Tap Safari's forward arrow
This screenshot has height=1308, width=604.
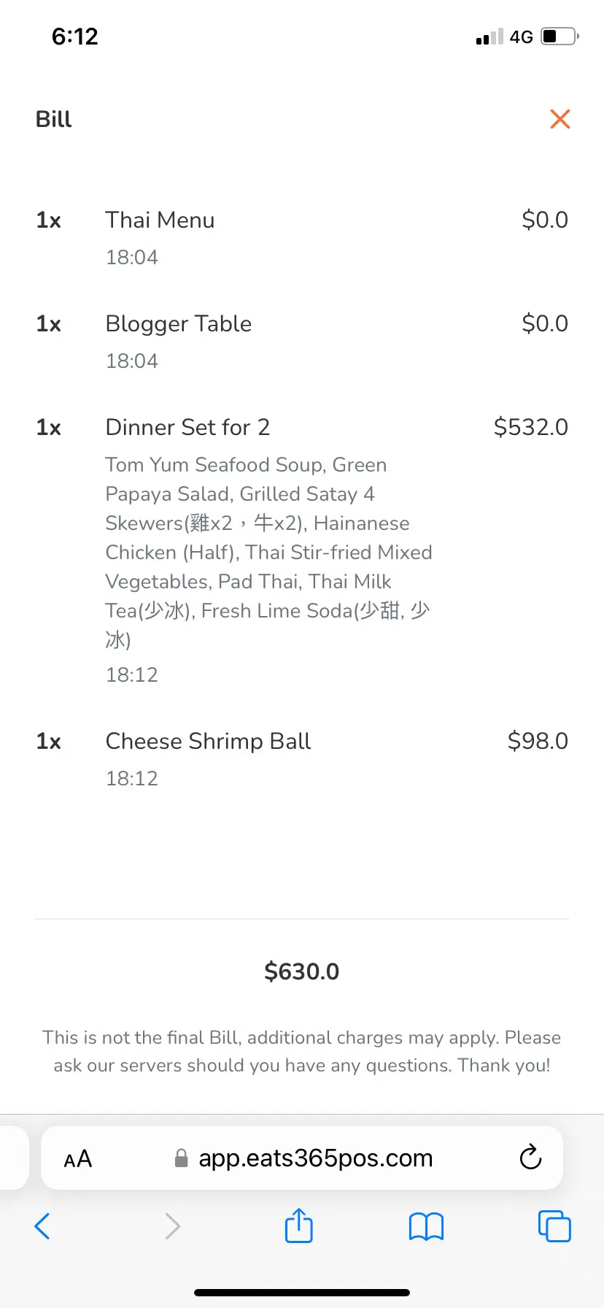pyautogui.click(x=172, y=1226)
